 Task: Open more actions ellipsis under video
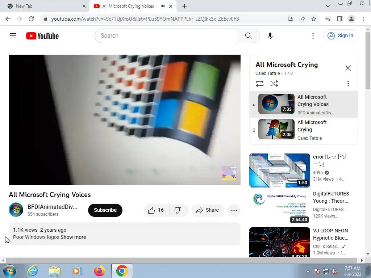click(x=234, y=210)
